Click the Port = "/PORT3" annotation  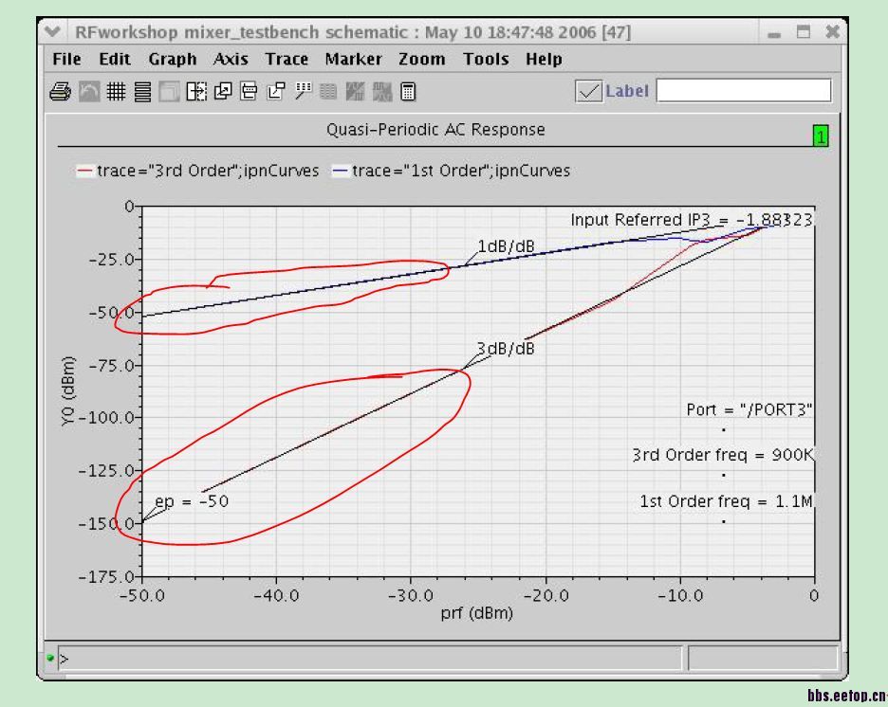(749, 409)
